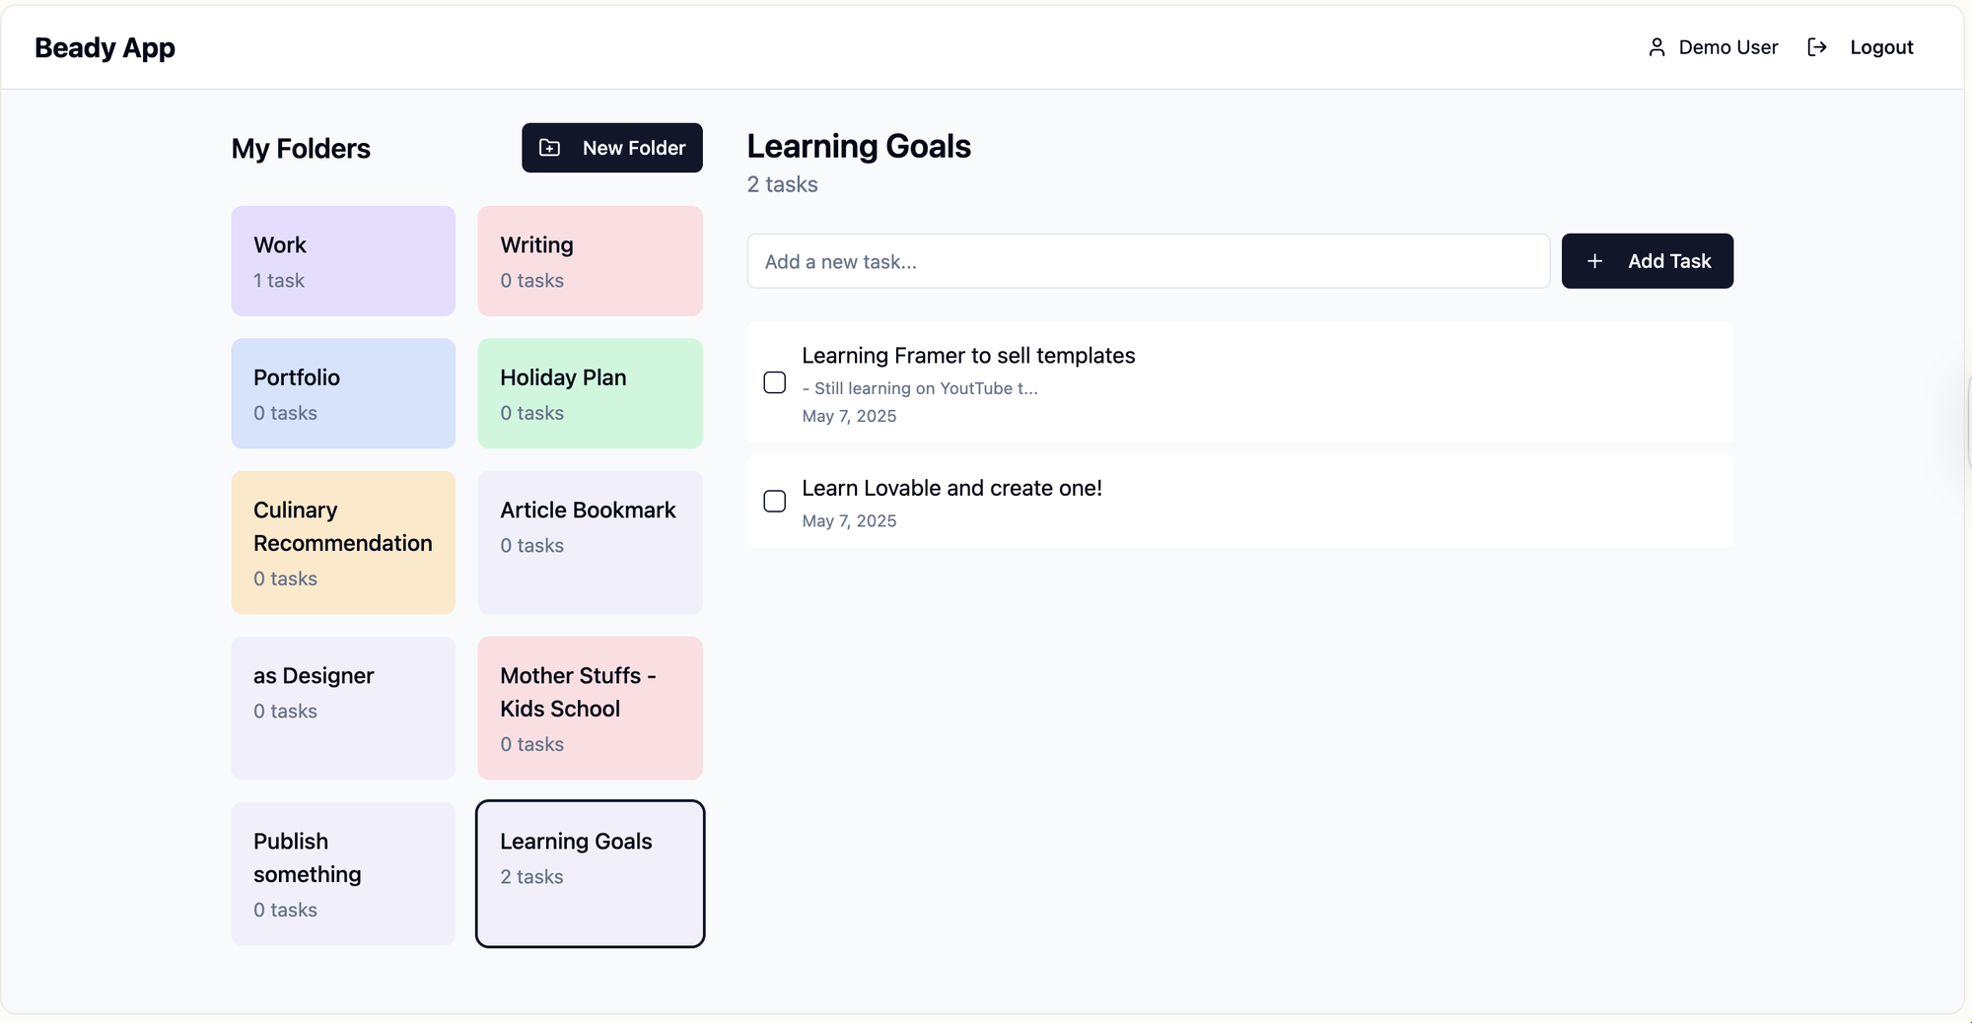Click the user profile icon

pyautogui.click(x=1656, y=47)
